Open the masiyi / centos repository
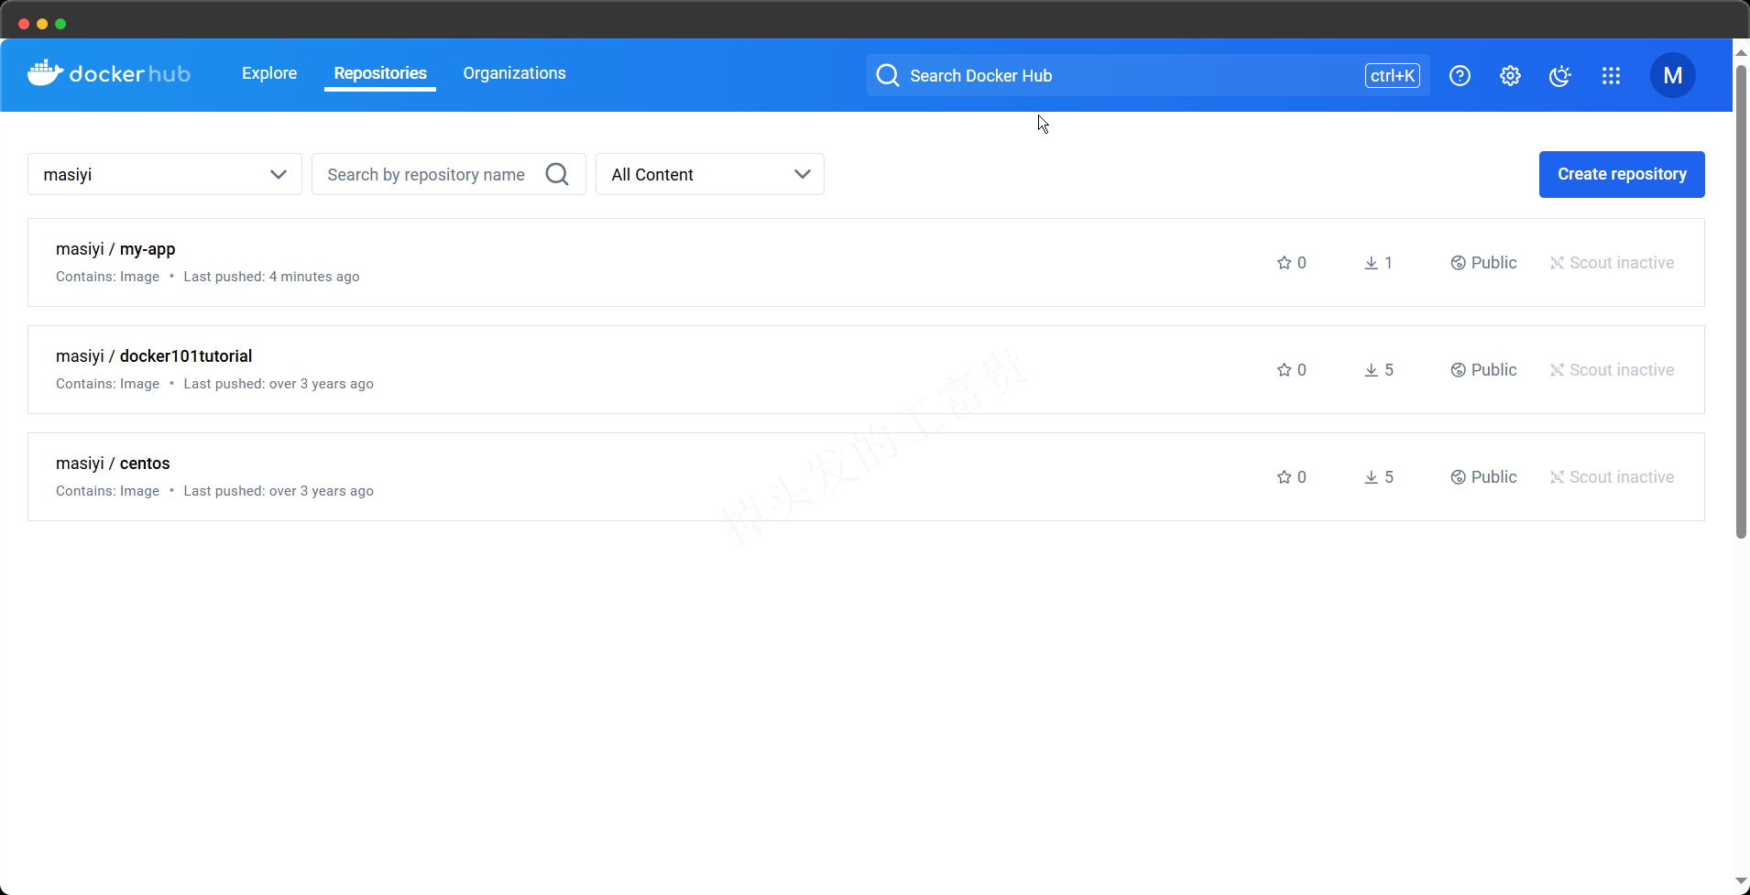Viewport: 1750px width, 895px height. tap(113, 464)
